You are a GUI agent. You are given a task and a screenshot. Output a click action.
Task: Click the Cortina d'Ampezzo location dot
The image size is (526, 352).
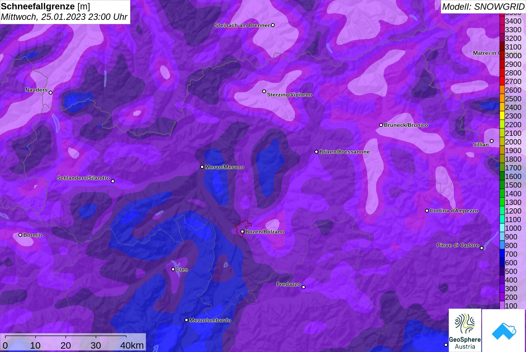click(427, 211)
